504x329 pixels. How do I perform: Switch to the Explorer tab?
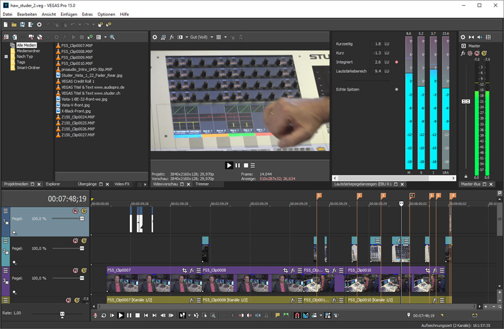(53, 184)
